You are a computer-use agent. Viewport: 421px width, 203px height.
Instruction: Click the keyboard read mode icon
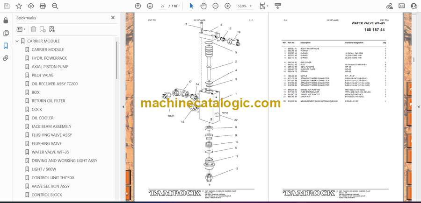278,6
